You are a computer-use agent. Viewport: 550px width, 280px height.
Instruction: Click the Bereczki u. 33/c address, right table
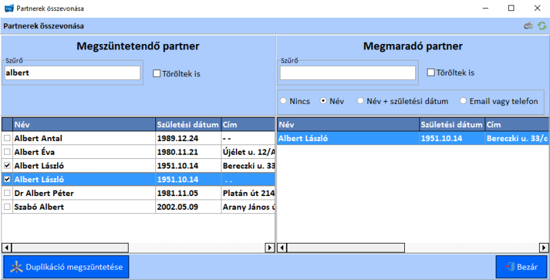pos(517,138)
